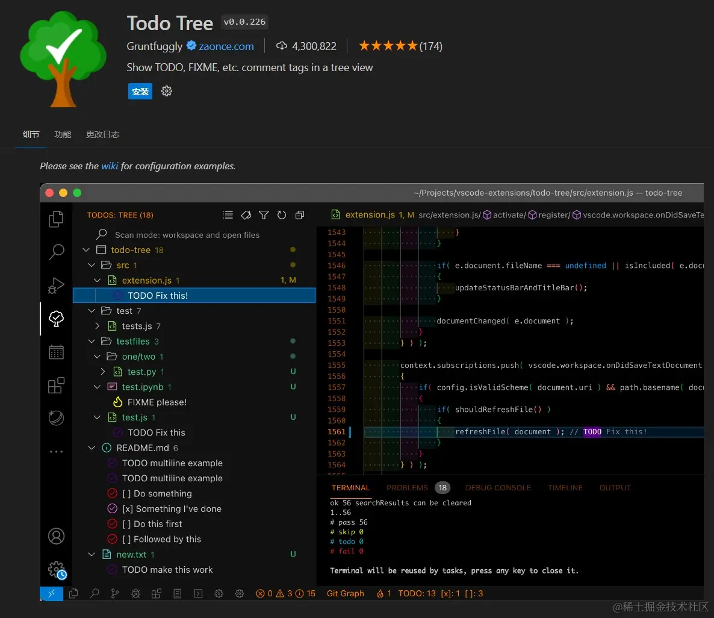Click the magnifier icon in status bar
714x618 pixels.
click(95, 593)
